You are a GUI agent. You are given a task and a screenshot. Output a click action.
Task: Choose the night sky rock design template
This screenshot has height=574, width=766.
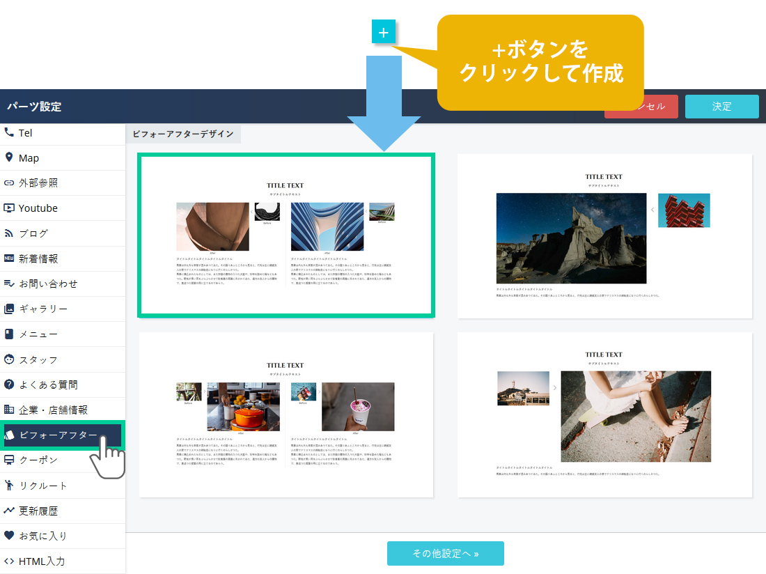point(604,235)
